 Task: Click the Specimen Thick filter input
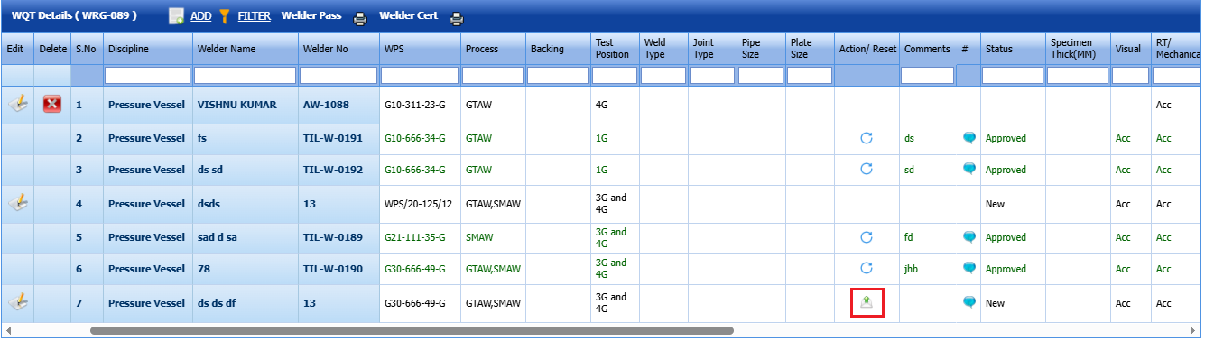pyautogui.click(x=1078, y=76)
